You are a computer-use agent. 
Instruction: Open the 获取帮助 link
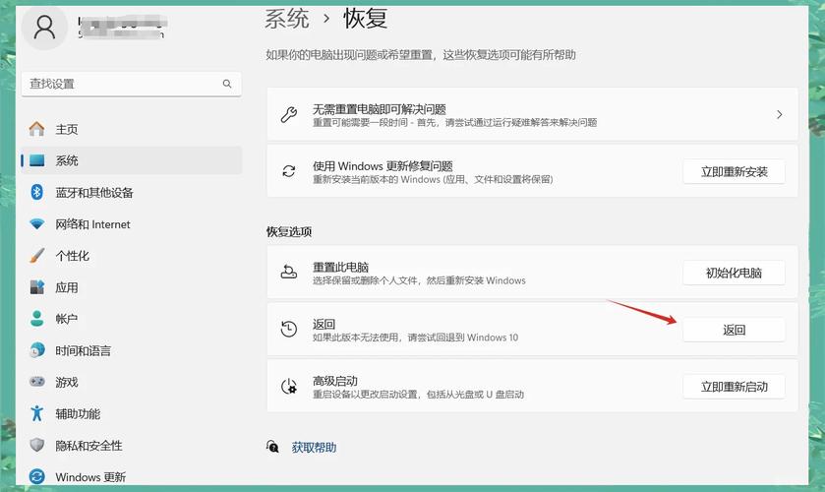point(314,447)
